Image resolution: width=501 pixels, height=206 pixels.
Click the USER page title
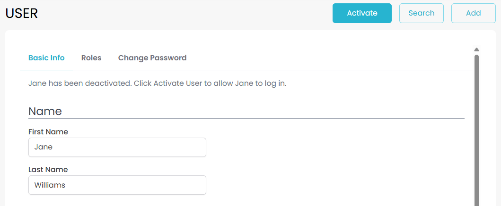(21, 13)
